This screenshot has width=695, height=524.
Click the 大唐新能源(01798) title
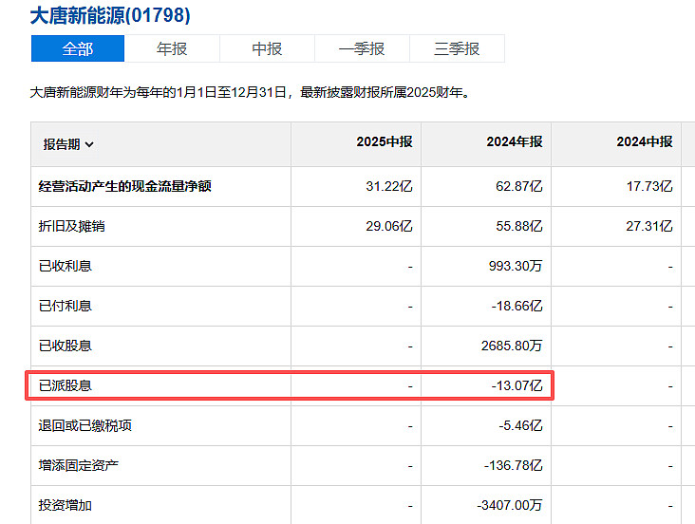click(110, 15)
